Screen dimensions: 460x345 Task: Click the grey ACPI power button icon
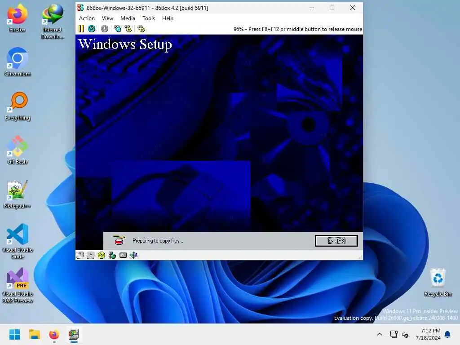pyautogui.click(x=105, y=29)
